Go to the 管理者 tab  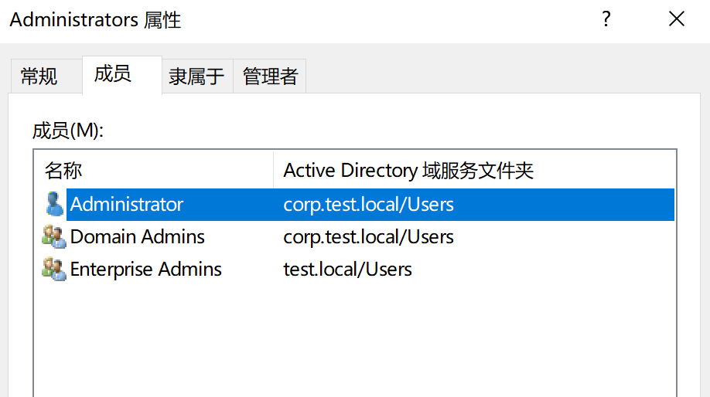pos(270,76)
